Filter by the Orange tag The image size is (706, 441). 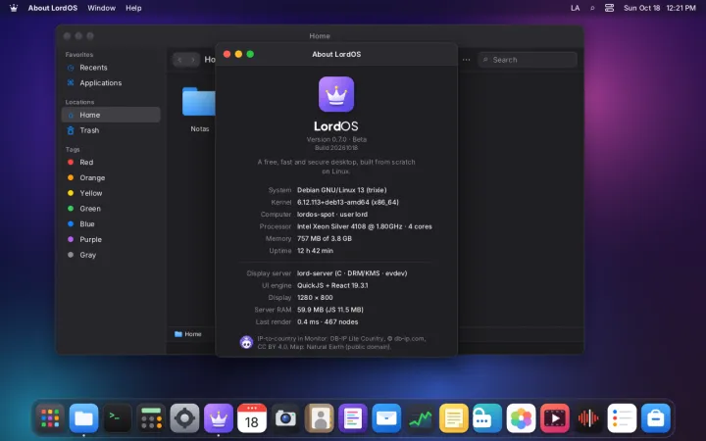111,177
